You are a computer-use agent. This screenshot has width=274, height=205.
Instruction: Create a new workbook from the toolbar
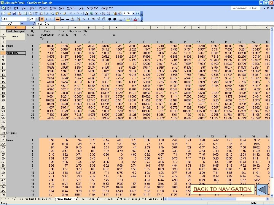(x=4, y=13)
